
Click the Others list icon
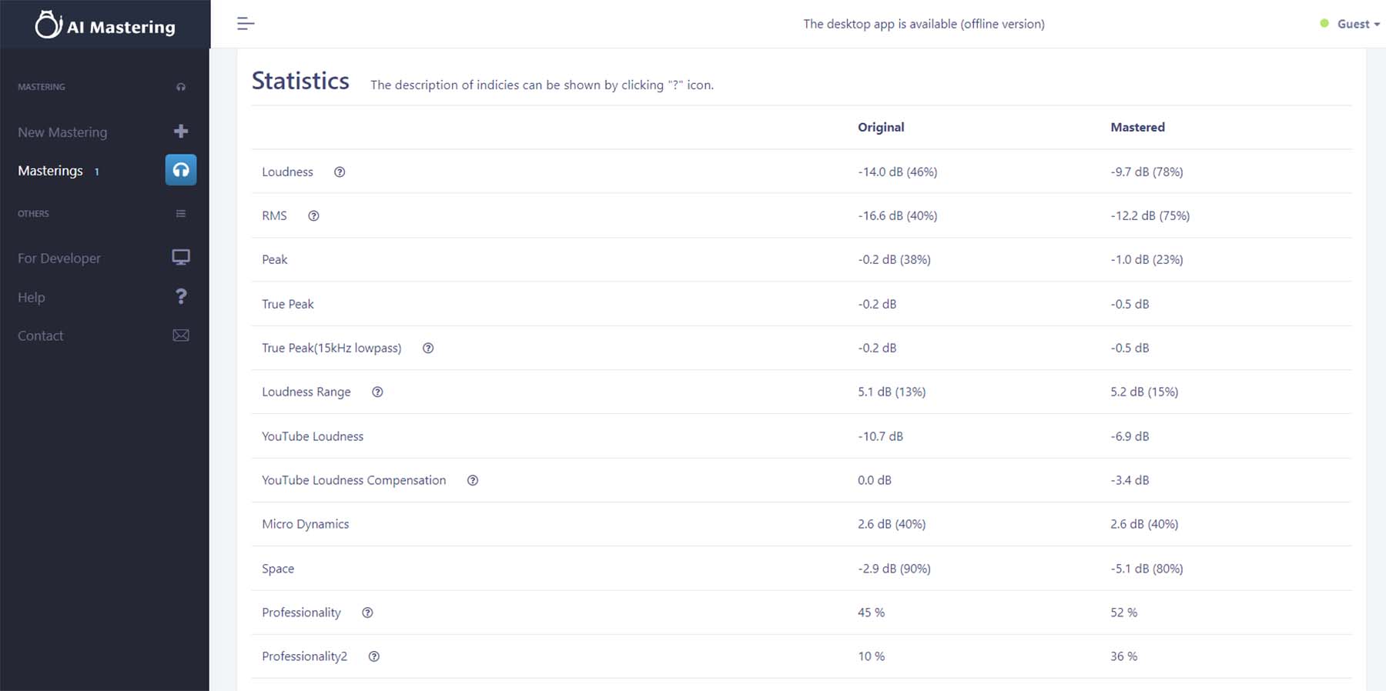(x=180, y=213)
